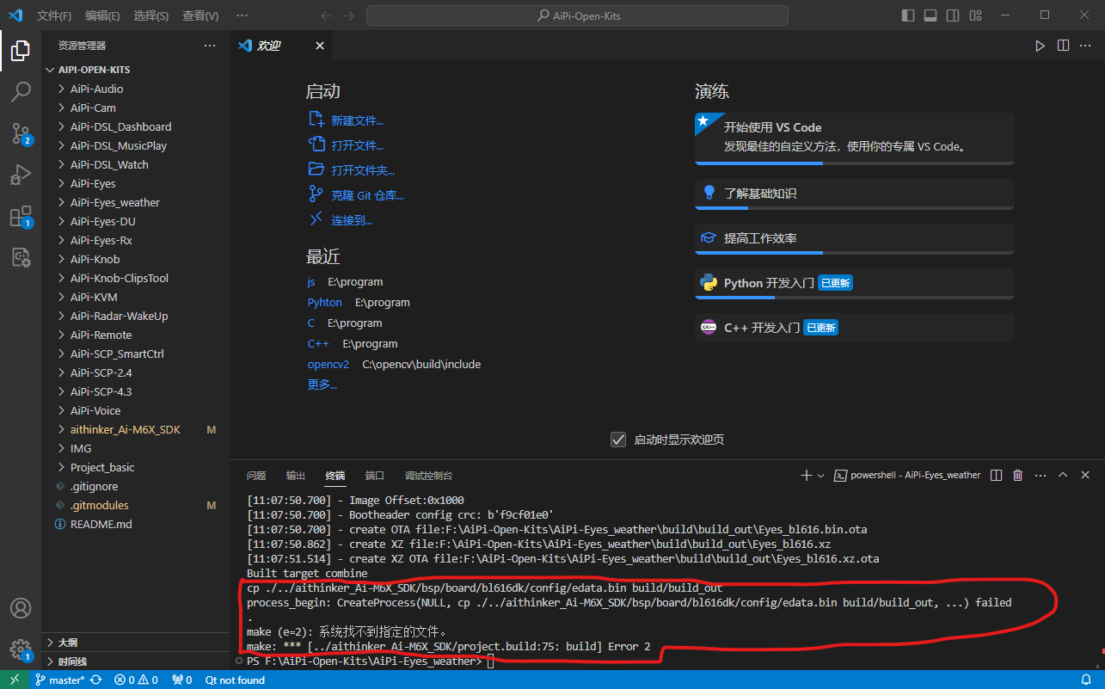Screen dimensions: 1105x689
Task: Open Source Control view icon
Action: (x=21, y=133)
